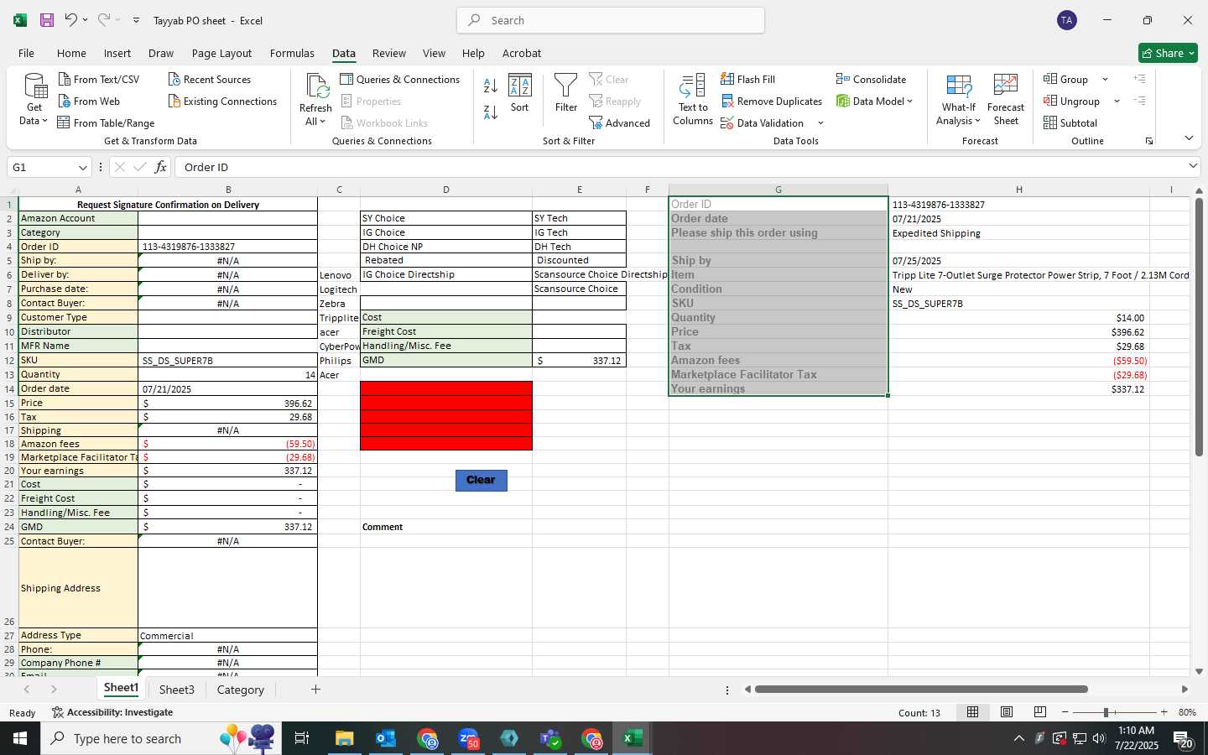Screen dimensions: 1208x755
Task: Select column D header
Action: click(x=446, y=190)
